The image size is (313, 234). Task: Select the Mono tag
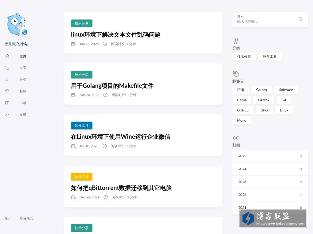point(242,121)
